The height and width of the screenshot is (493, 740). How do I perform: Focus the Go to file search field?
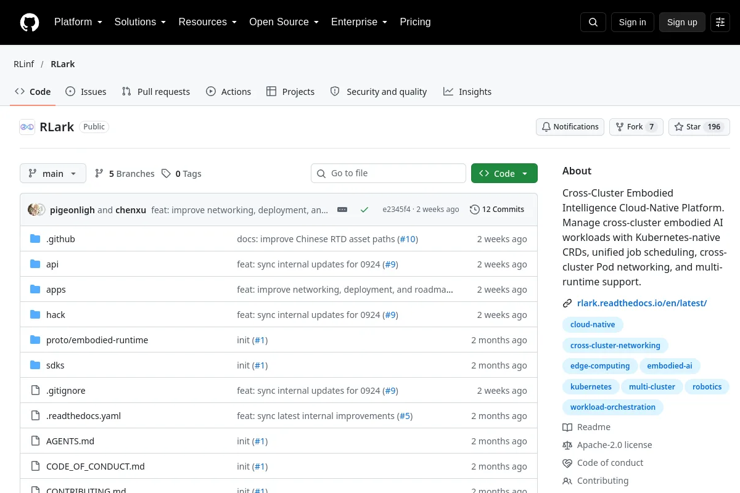click(388, 174)
